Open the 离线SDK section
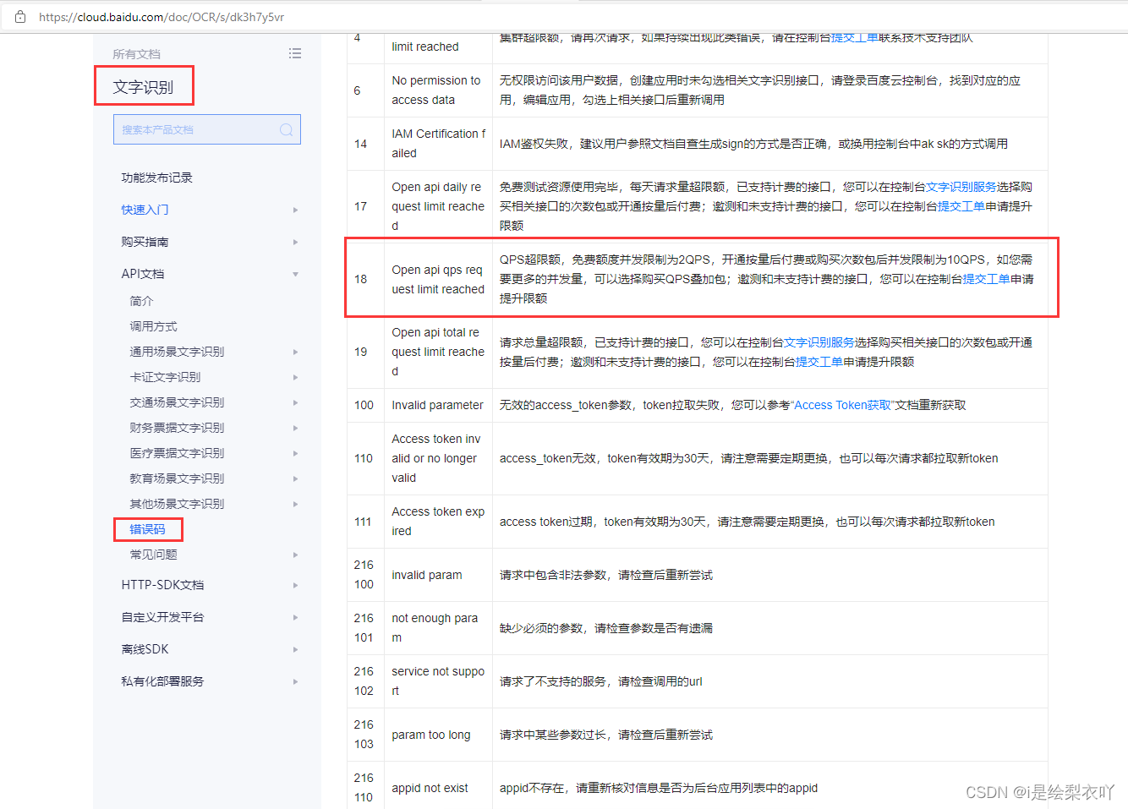 [x=145, y=649]
